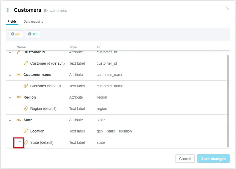Add a new 123 fact field
The width and height of the screenshot is (236, 169).
pos(33,34)
